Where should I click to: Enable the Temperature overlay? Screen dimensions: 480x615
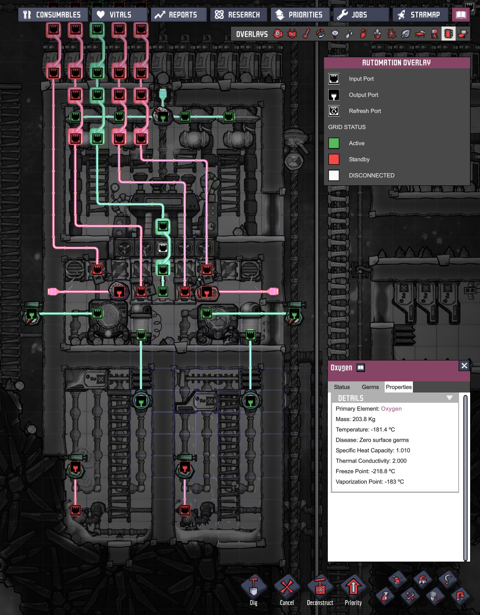pyautogui.click(x=306, y=34)
